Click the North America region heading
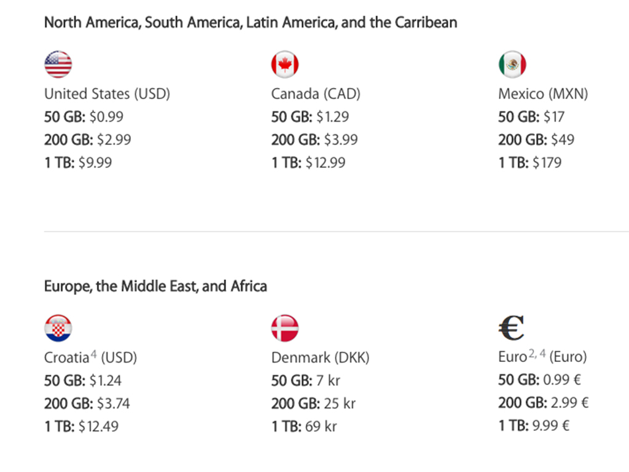This screenshot has width=629, height=472. (251, 23)
